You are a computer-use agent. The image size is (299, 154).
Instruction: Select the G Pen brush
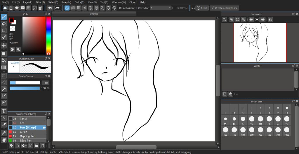pos(27,132)
